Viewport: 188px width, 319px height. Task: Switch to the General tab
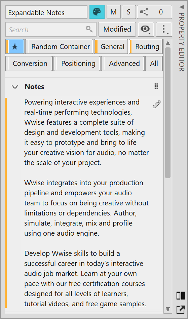point(111,47)
